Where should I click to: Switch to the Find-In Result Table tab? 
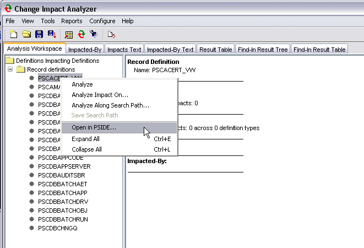pos(319,50)
